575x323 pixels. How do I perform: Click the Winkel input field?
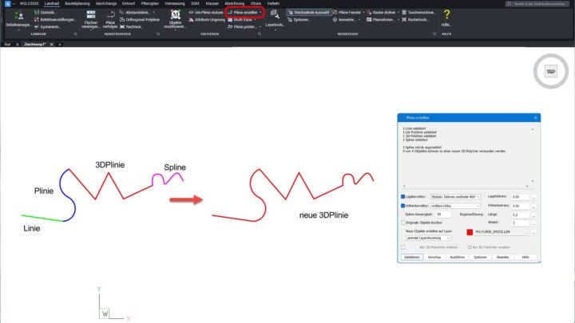(x=521, y=223)
